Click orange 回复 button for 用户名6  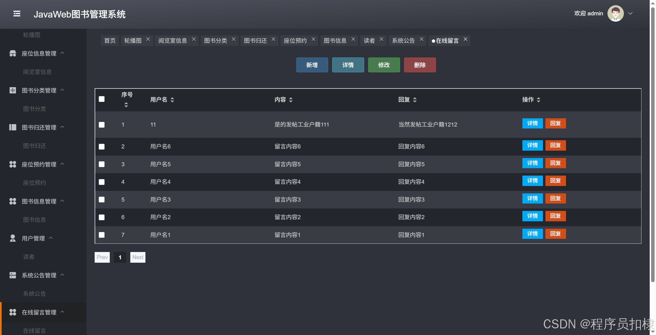coord(555,145)
